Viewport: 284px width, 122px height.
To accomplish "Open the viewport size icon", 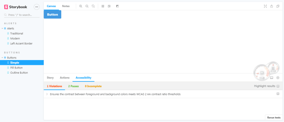I will coord(109,6).
